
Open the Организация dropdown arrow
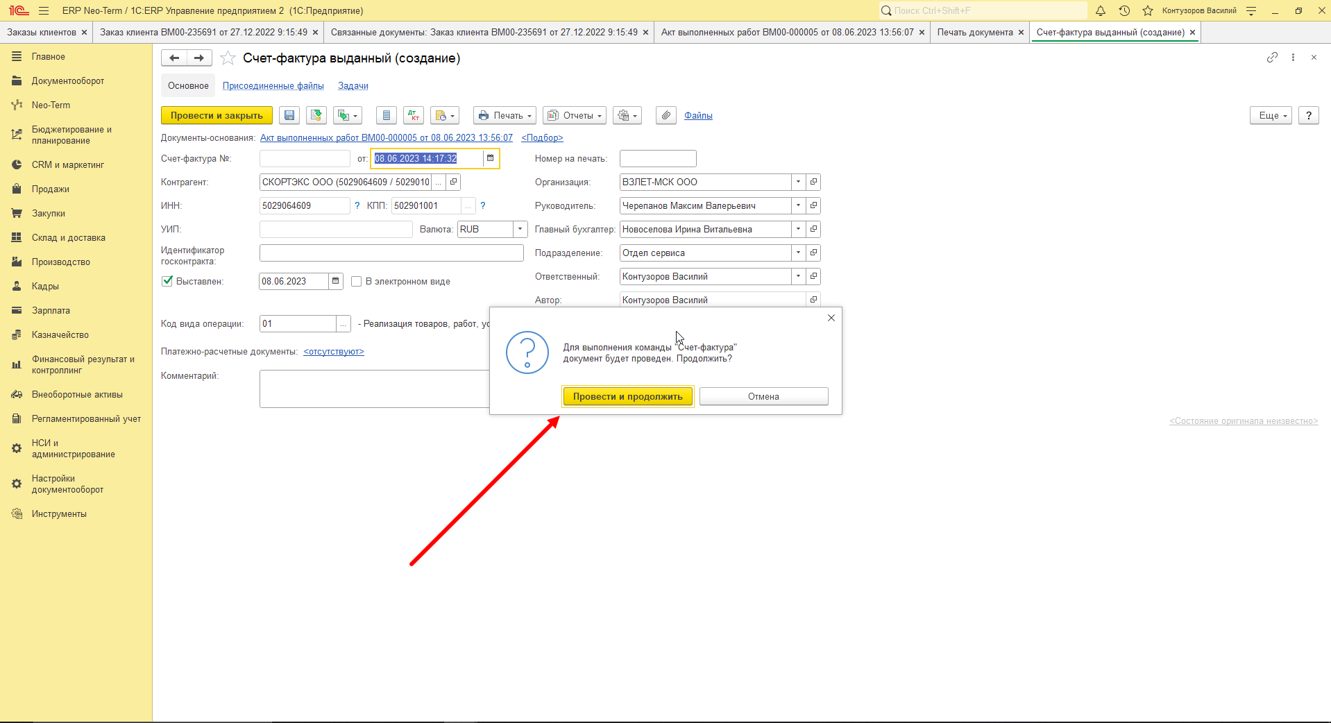coord(799,182)
